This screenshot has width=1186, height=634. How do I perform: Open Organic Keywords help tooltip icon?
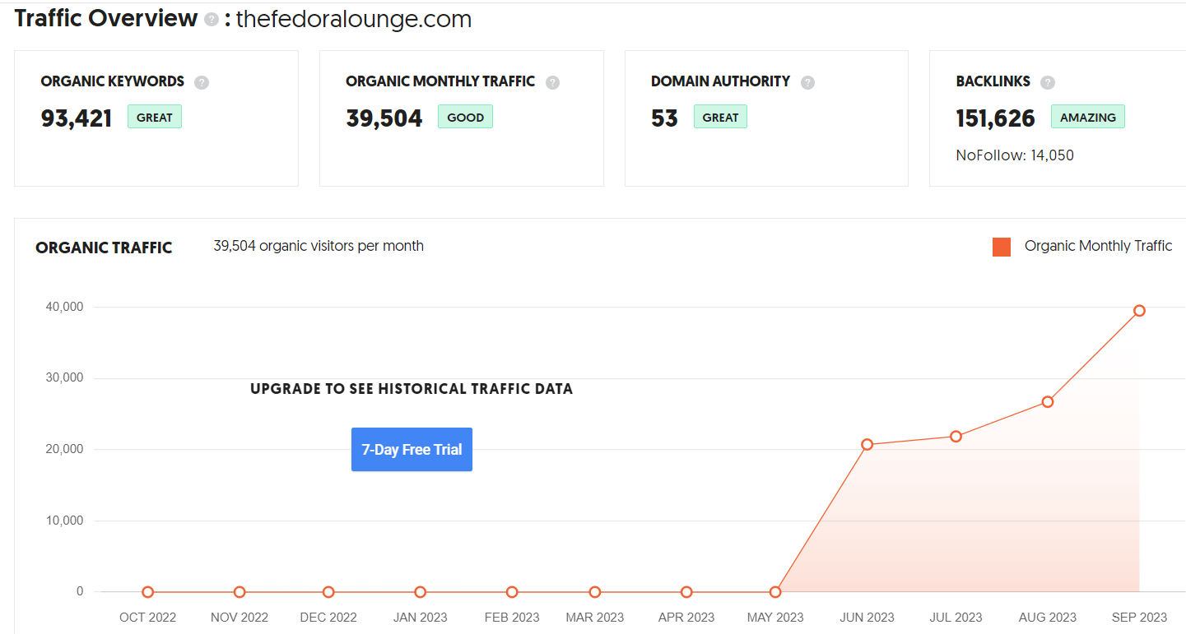(202, 82)
